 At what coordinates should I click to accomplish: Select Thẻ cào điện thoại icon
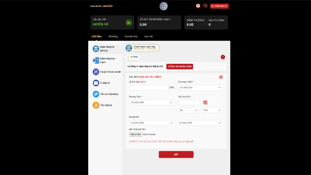coord(96,94)
